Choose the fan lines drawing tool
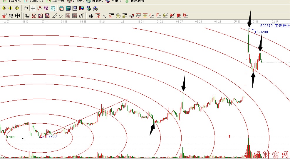 [x=34, y=16]
